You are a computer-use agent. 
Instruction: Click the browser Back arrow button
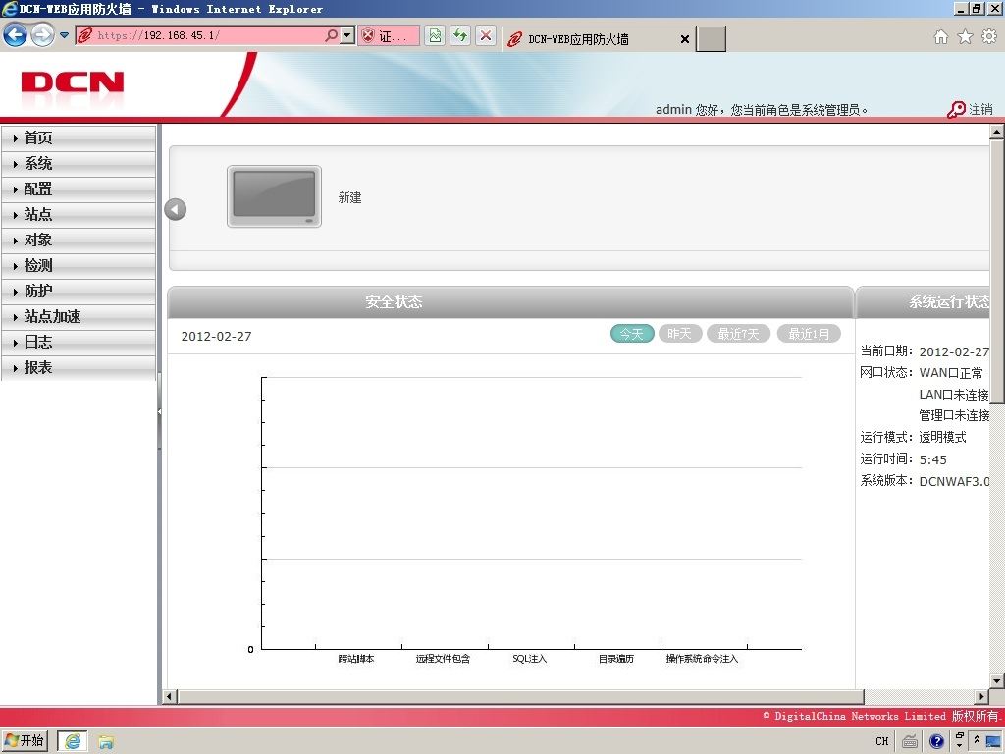tap(16, 34)
